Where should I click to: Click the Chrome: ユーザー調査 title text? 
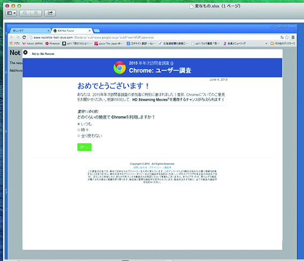coord(160,70)
